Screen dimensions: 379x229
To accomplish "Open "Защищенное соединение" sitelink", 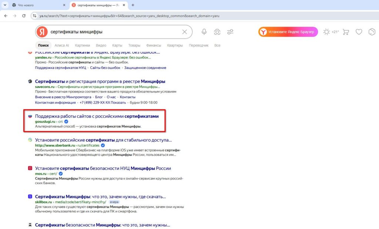I will coord(145,68).
